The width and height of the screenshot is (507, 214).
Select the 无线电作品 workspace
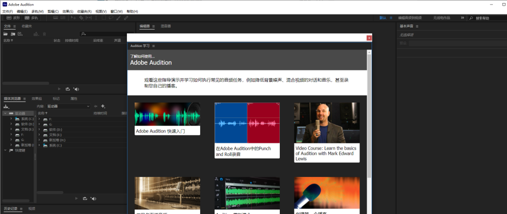(441, 17)
